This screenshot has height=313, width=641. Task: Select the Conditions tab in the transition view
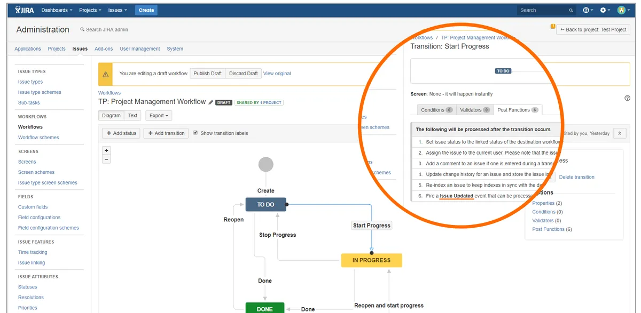436,110
